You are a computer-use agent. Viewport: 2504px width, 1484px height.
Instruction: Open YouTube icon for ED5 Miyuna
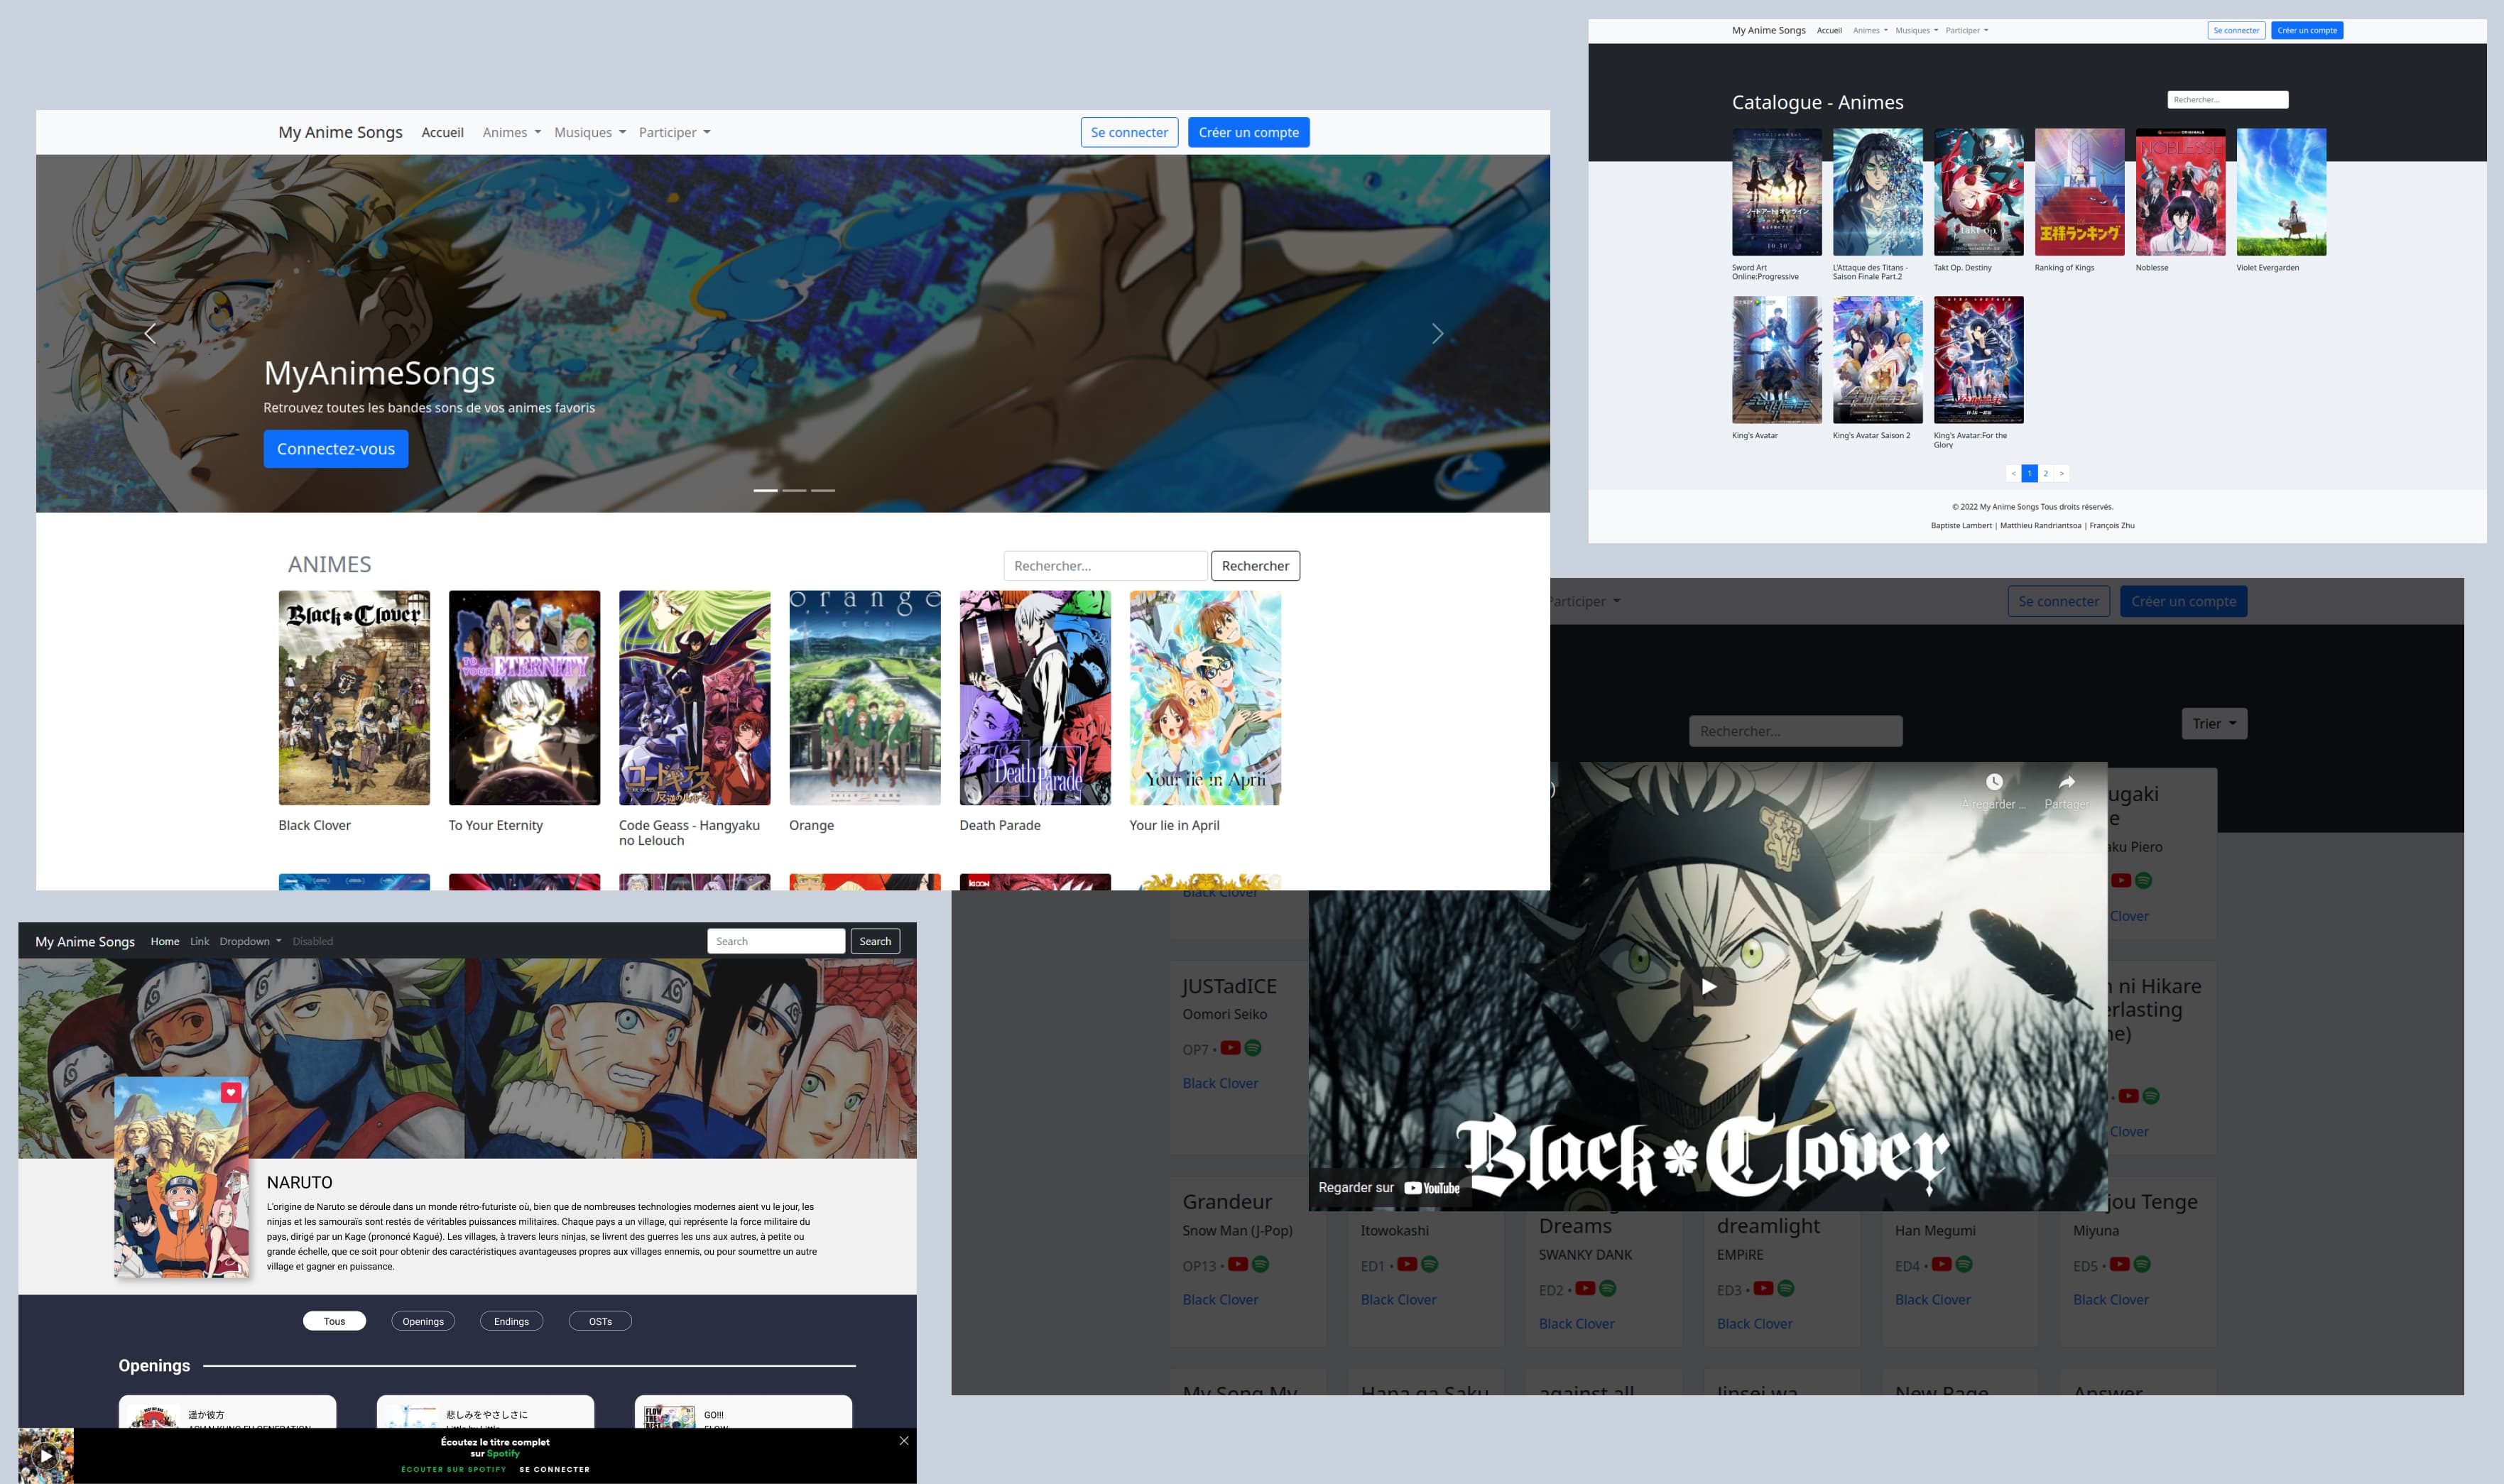(x=2119, y=1264)
